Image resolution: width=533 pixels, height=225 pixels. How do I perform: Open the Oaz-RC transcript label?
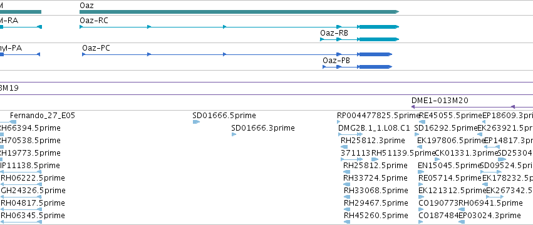94,21
